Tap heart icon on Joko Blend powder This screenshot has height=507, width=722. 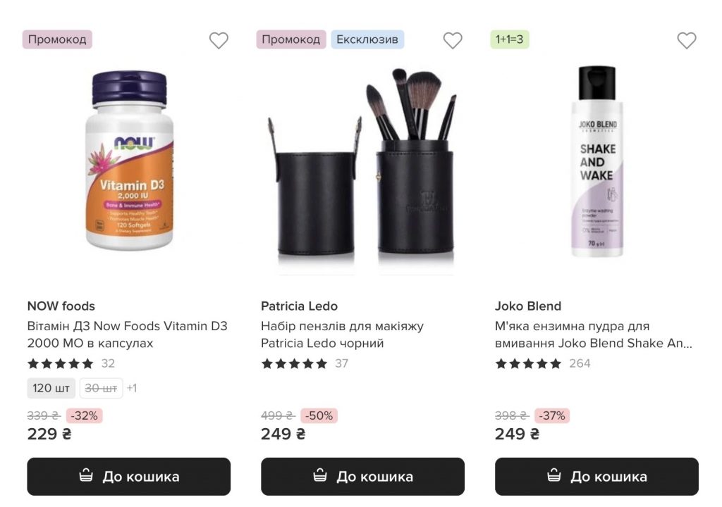coord(687,41)
